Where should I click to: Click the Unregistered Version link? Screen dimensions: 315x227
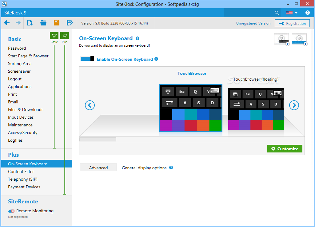point(253,23)
